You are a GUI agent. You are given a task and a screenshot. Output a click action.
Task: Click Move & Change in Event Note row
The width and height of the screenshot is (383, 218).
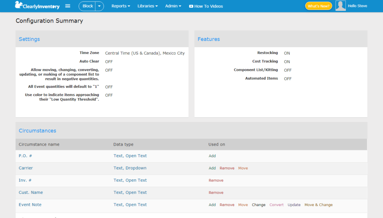click(319, 205)
